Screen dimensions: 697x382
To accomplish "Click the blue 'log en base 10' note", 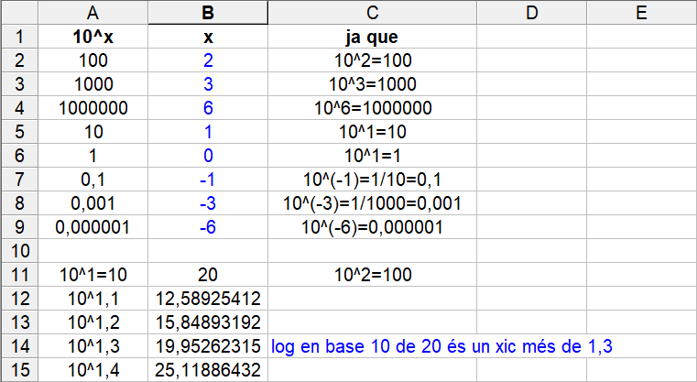I will click(x=441, y=345).
